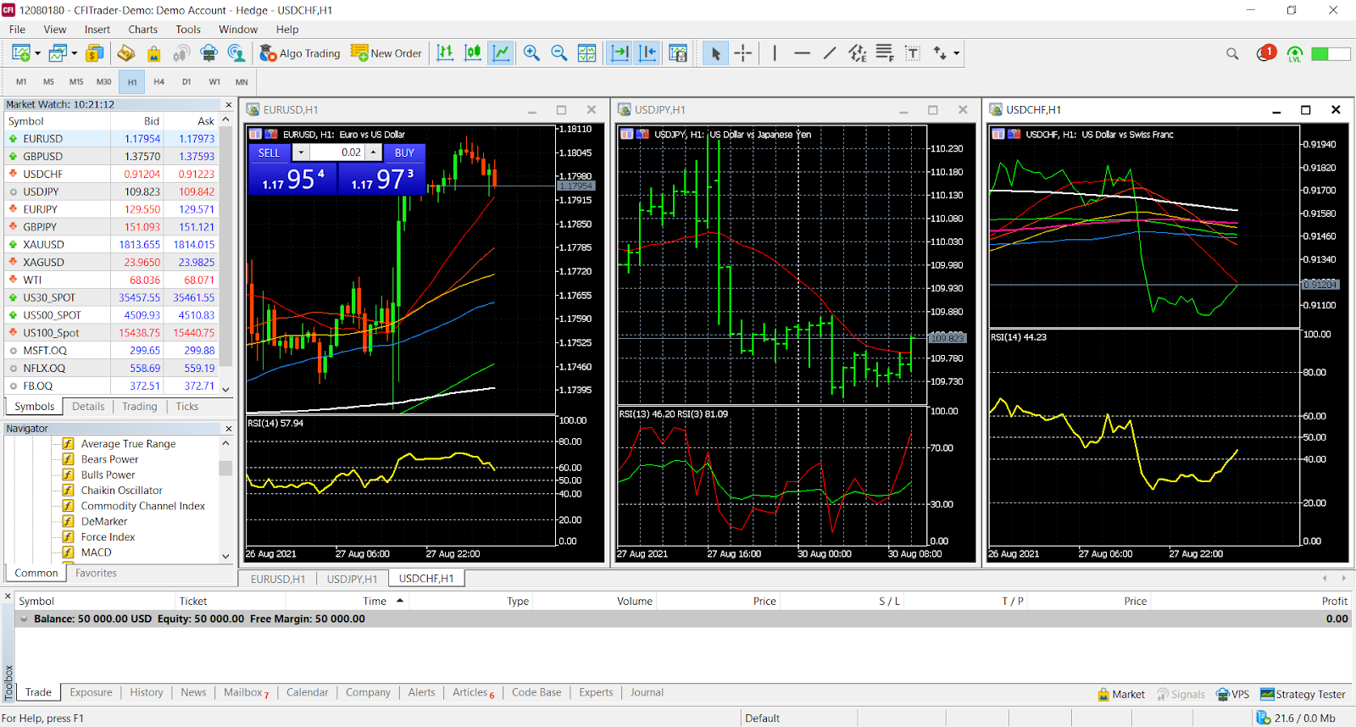Open the toolbar search magnifier
1356x727 pixels.
tap(1232, 53)
